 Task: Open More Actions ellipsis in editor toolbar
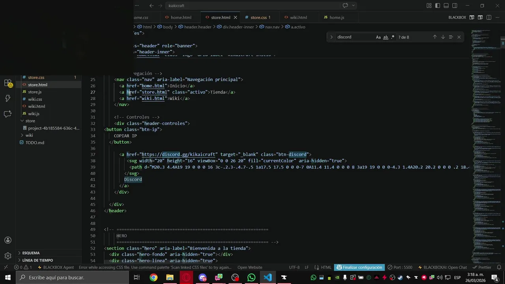[x=498, y=17]
